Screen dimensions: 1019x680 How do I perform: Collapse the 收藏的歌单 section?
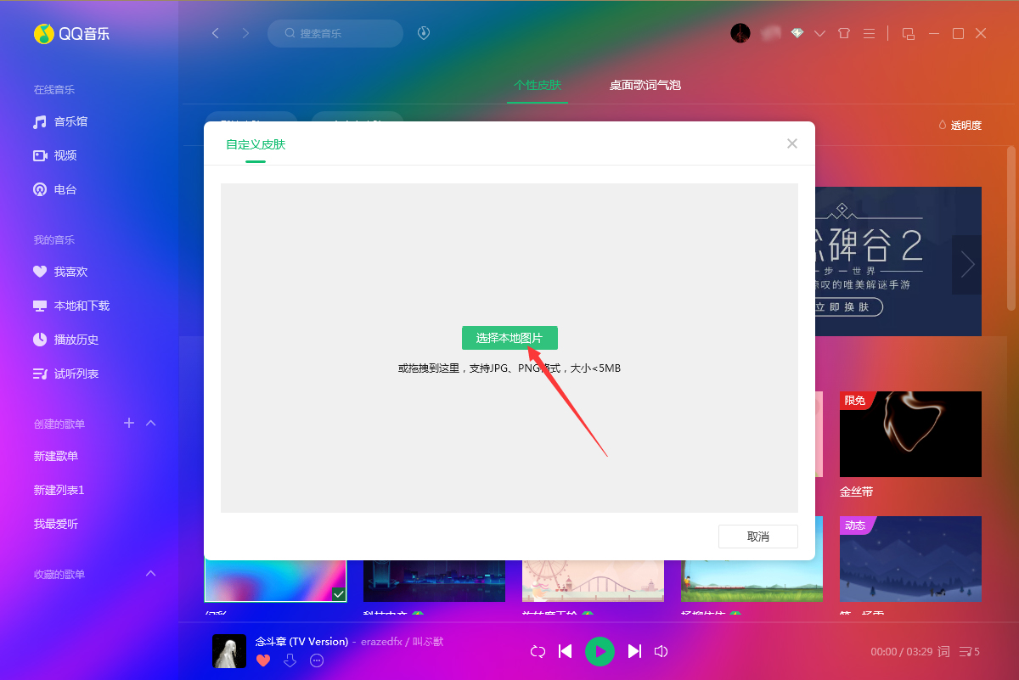tap(150, 573)
